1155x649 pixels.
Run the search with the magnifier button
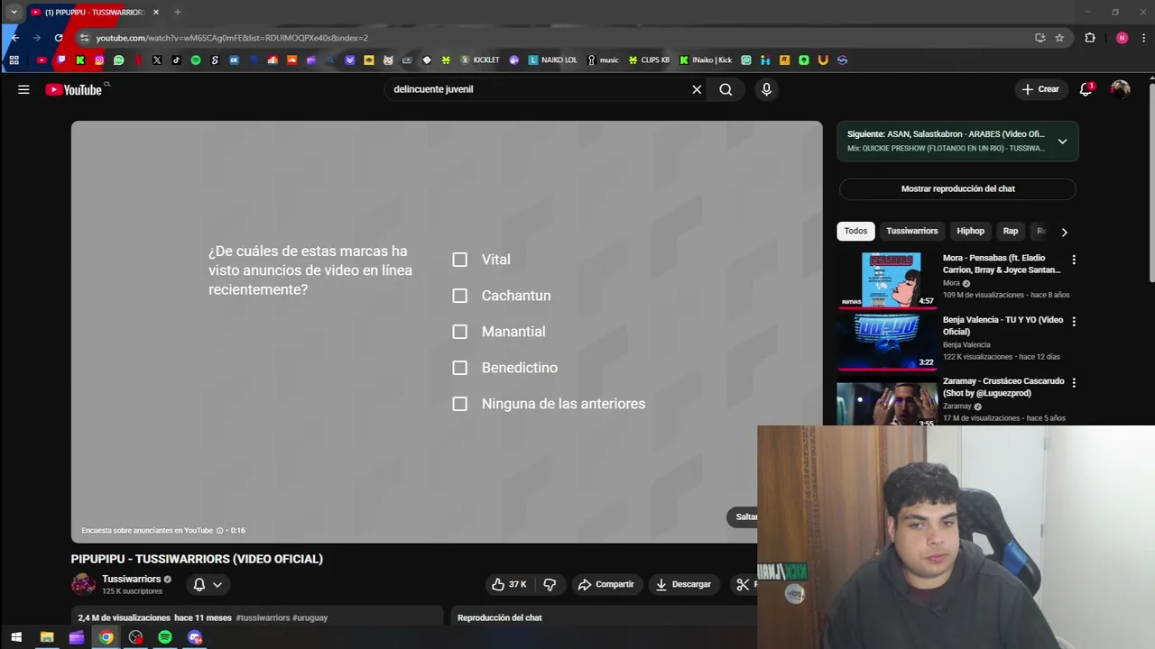coord(725,89)
